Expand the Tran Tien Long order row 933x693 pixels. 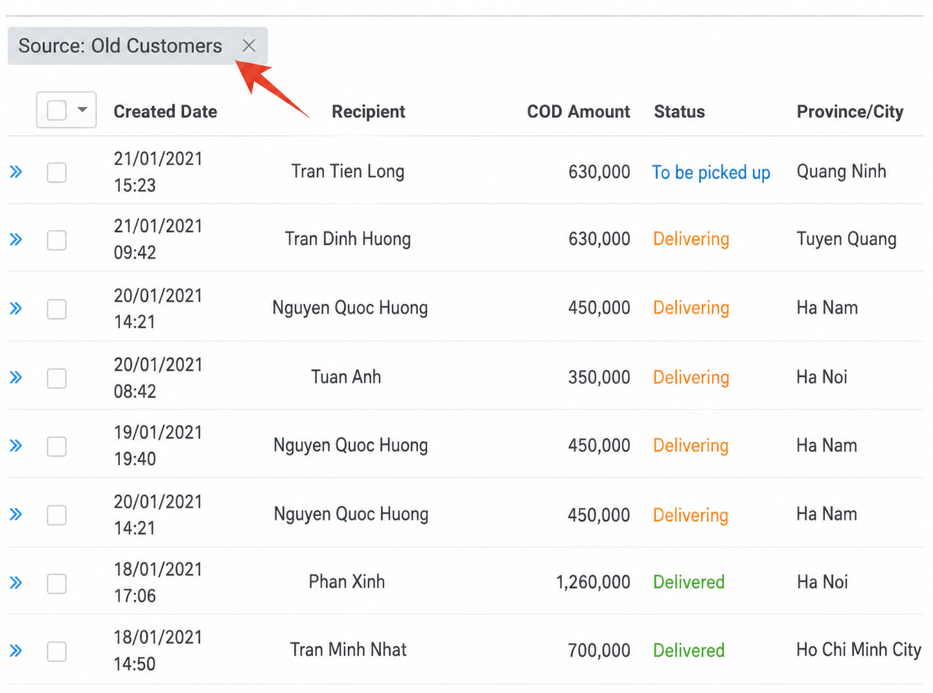click(16, 172)
